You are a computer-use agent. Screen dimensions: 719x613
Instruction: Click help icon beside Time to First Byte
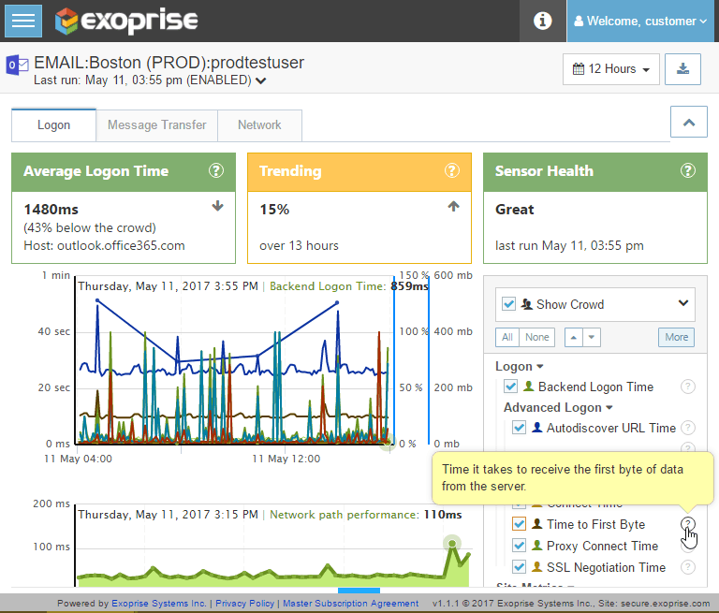[688, 524]
